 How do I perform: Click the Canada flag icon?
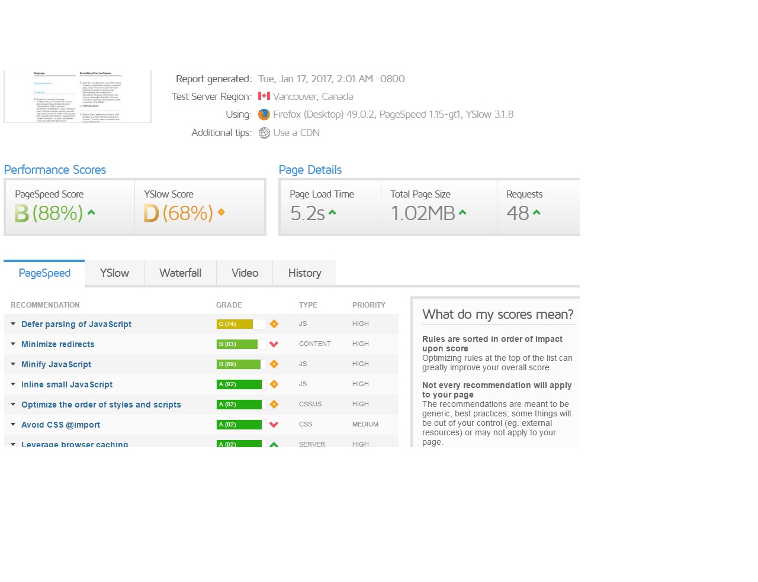tap(264, 96)
